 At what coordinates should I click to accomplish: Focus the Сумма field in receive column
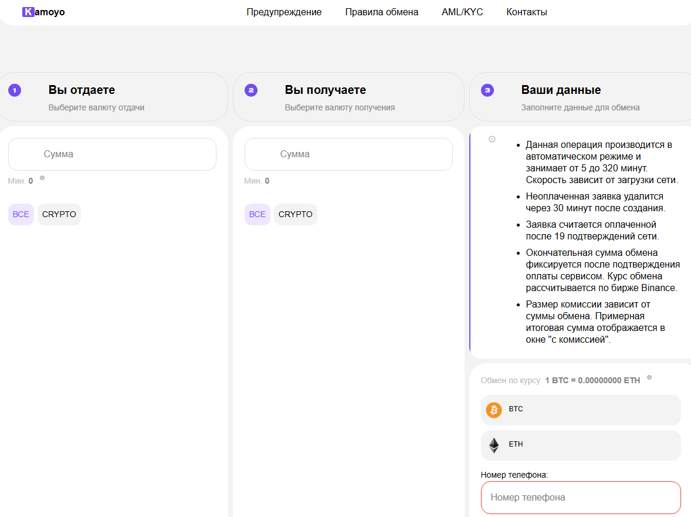pos(348,154)
